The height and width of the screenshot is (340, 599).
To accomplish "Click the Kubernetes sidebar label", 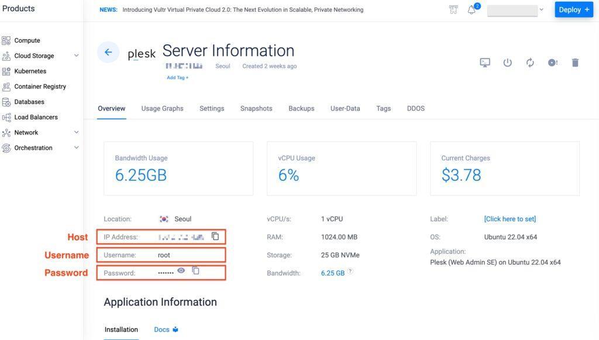I will (30, 71).
